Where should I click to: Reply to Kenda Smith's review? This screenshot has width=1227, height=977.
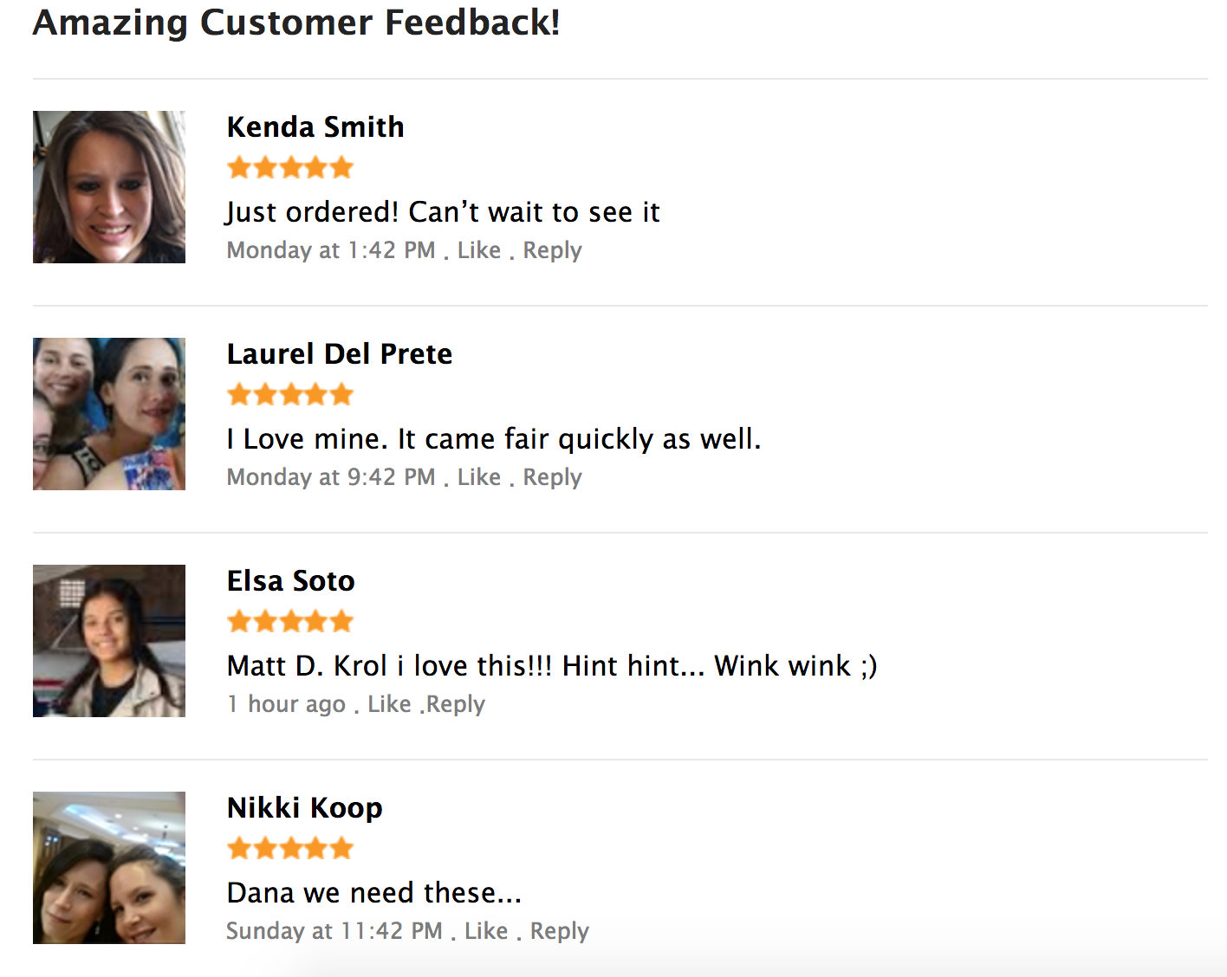(x=552, y=250)
